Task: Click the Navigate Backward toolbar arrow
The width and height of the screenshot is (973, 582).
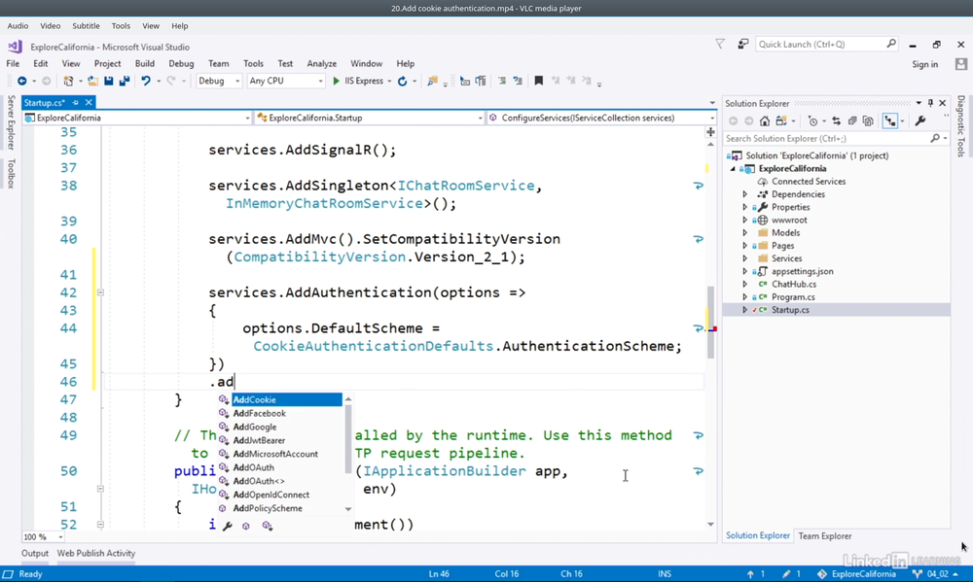Action: 22,82
